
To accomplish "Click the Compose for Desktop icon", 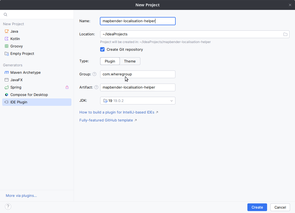I will (x=7, y=95).
